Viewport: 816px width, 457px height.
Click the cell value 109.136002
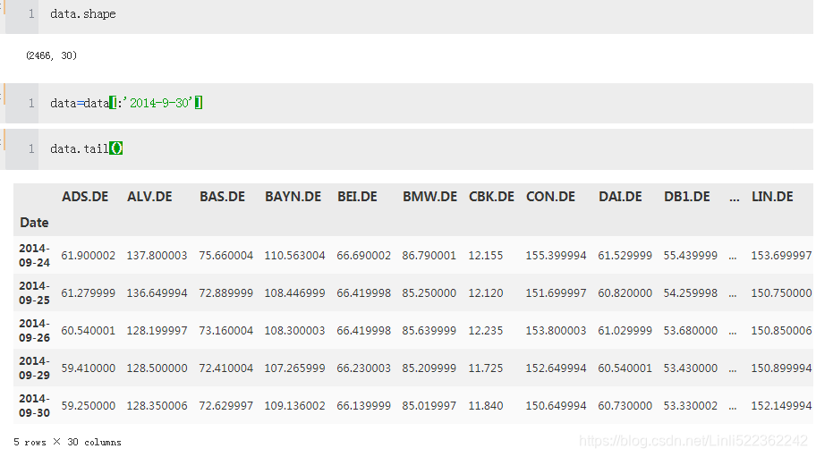[294, 405]
